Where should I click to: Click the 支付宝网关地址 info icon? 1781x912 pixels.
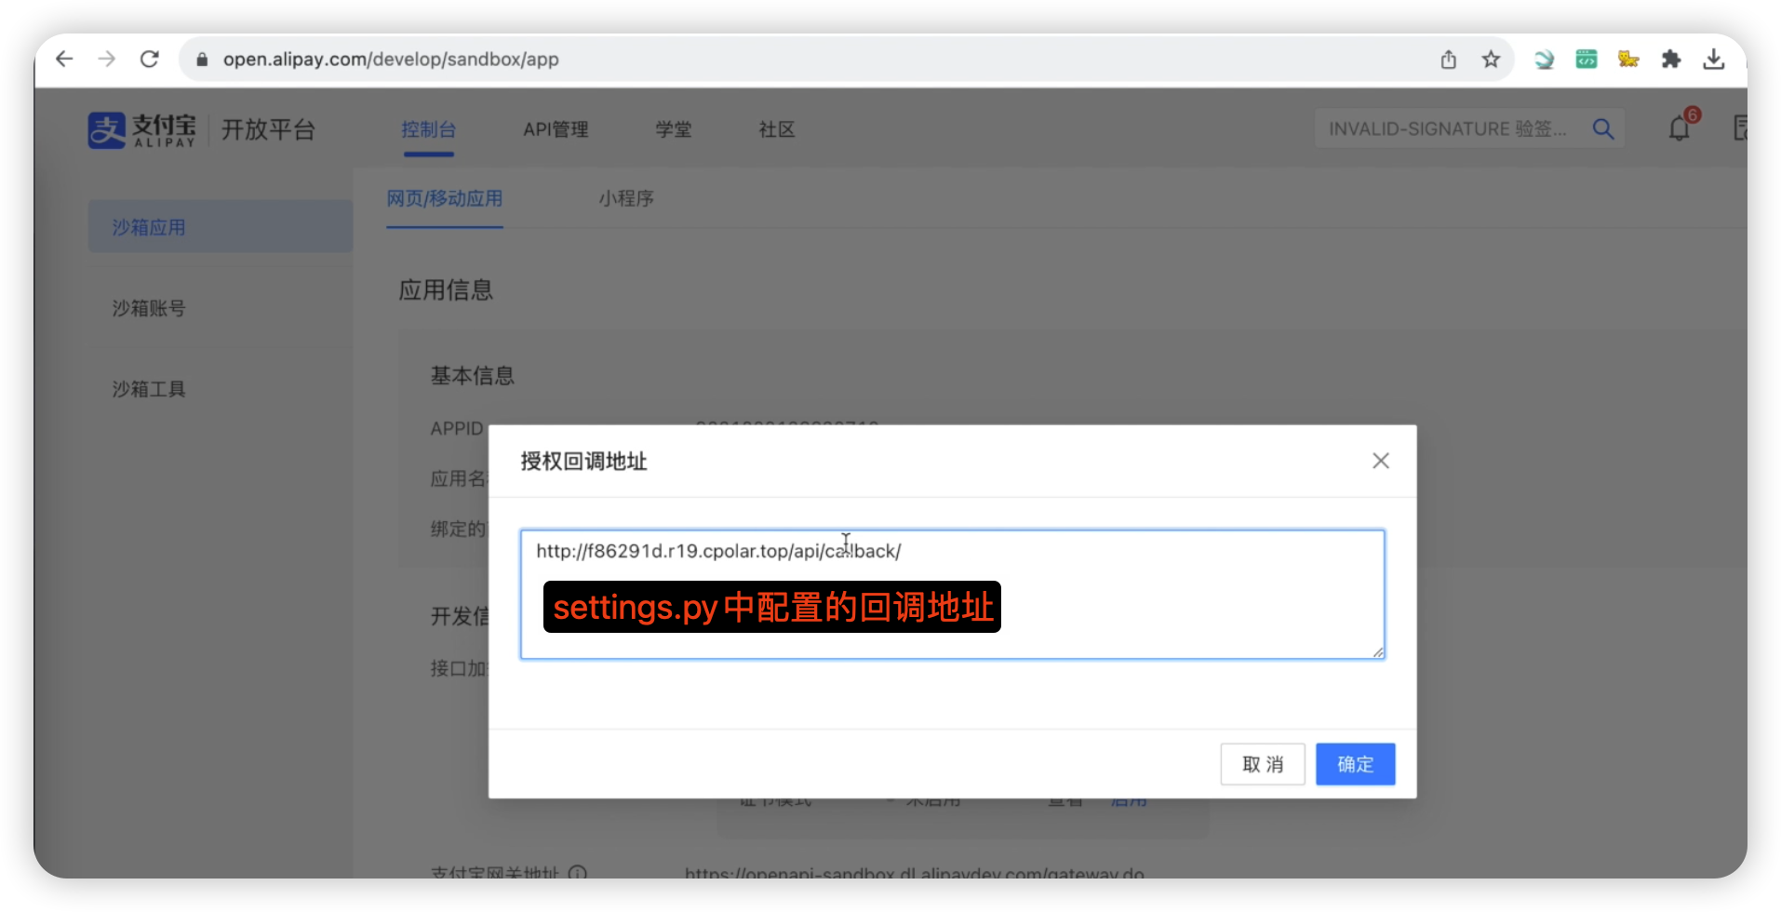pyautogui.click(x=577, y=873)
